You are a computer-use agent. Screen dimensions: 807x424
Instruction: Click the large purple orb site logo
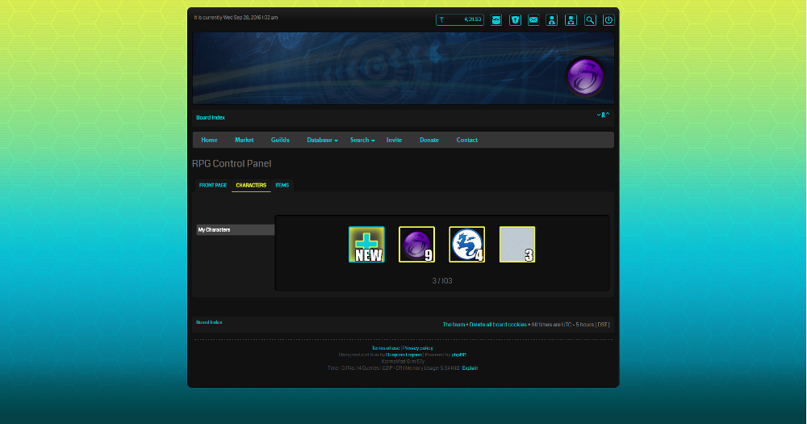click(x=585, y=77)
